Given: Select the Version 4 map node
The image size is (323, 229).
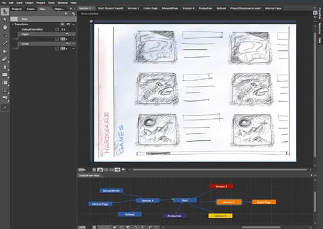Looking at the screenshot, I should click(148, 201).
